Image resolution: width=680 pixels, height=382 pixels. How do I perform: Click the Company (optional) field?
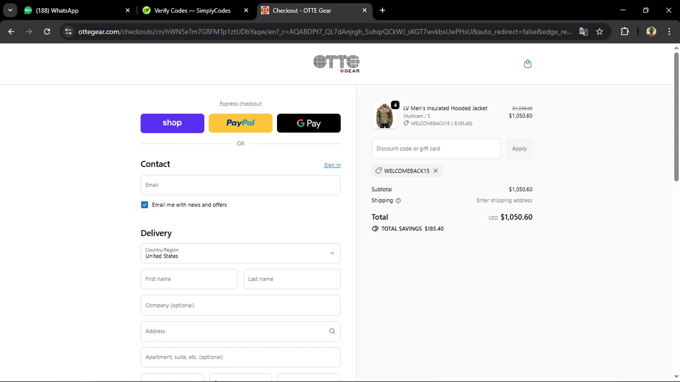tap(241, 305)
